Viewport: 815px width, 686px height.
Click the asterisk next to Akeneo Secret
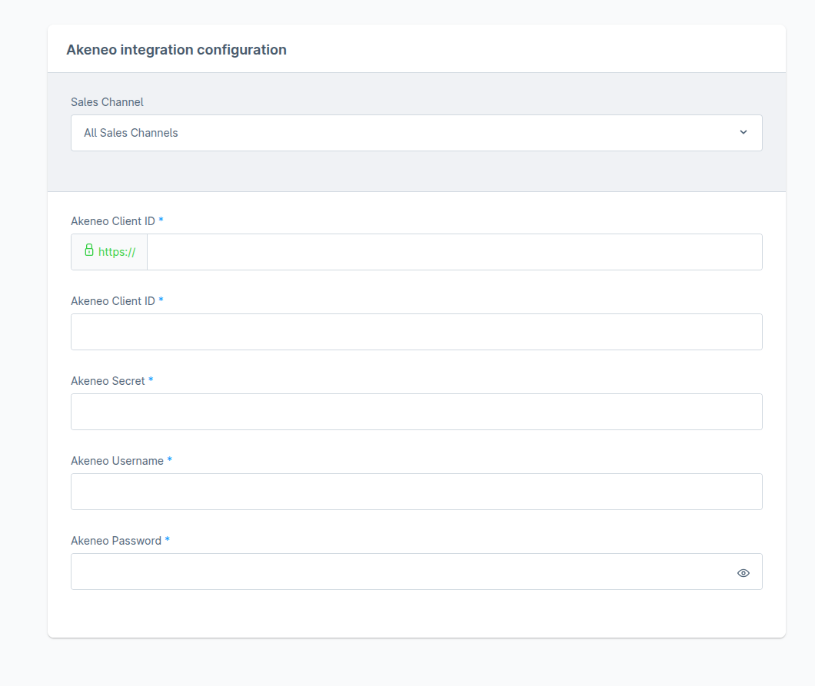151,380
